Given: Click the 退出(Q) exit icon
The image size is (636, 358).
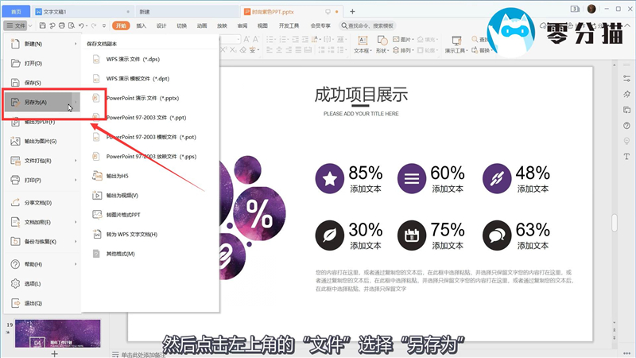Looking at the screenshot, I should (15, 303).
